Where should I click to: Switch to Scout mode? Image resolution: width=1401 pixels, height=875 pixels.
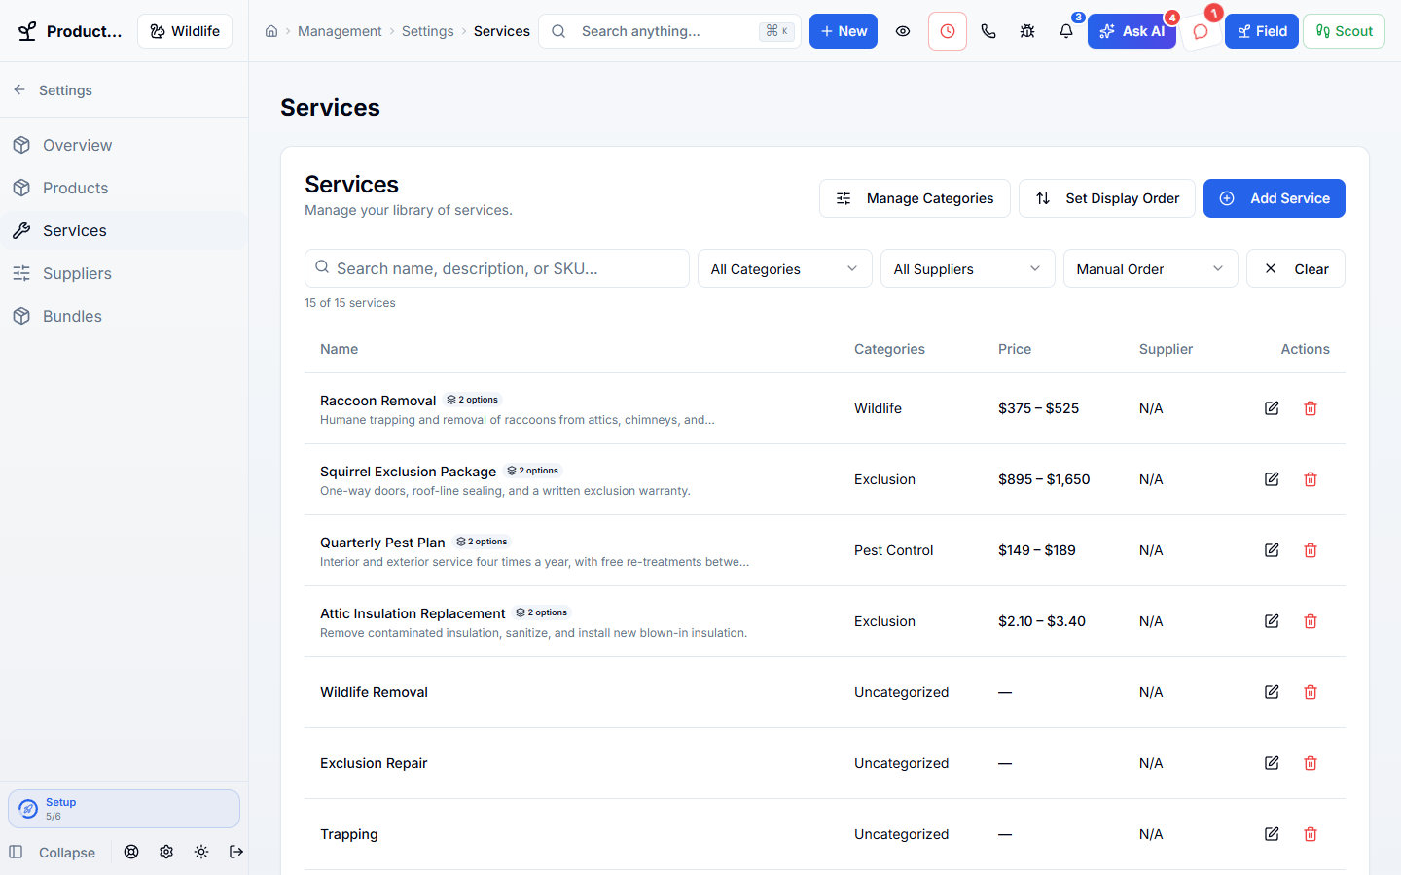(1344, 31)
